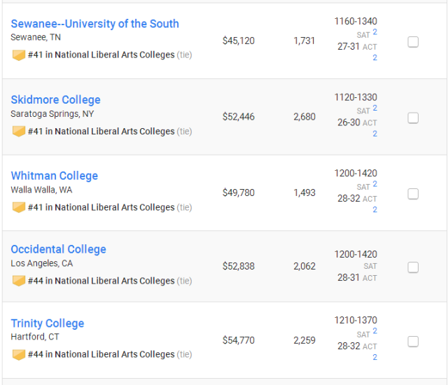Viewport: 448px width, 385px height.
Task: Visit the Occidental College link
Action: pyautogui.click(x=59, y=249)
